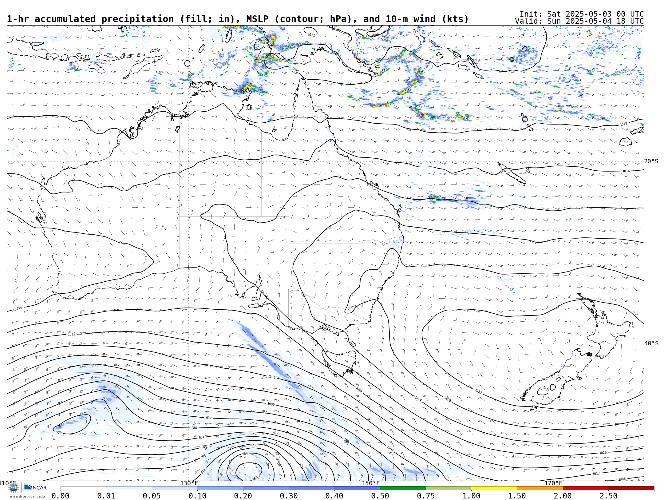Screen dimensions: 664x500
Task: Click the 20°S latitude label
Action: pos(651,161)
